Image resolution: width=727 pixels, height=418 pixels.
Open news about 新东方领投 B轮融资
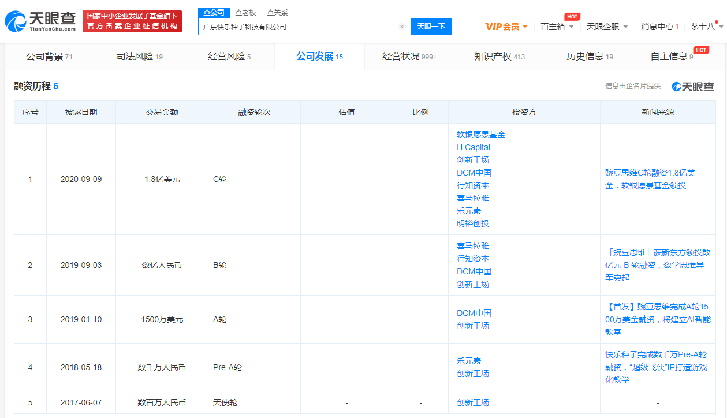658,265
